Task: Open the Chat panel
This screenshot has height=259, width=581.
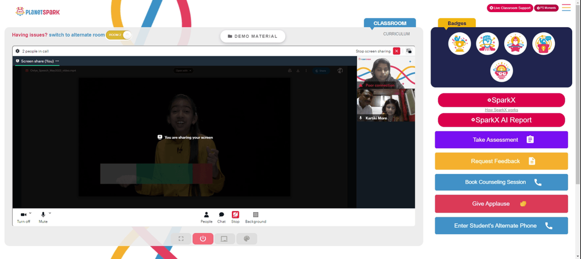Action: coord(221,217)
